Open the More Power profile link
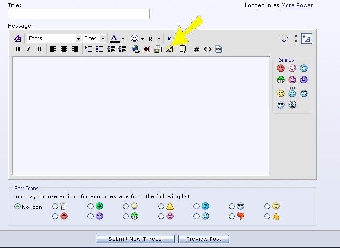This screenshot has height=248, width=340. [297, 5]
